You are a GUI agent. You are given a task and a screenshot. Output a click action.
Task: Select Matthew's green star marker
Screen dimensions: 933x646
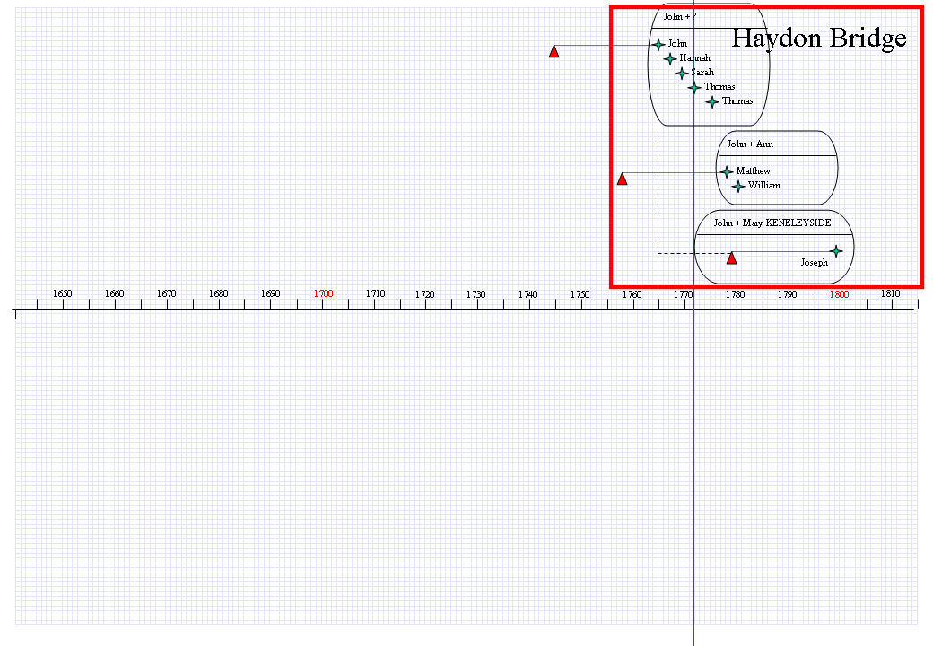coord(726,172)
